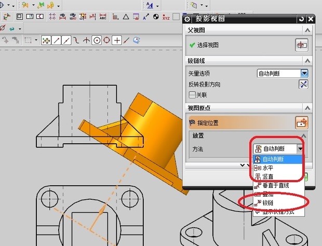
Task: Click the specify location move icon
Action: click(x=302, y=122)
